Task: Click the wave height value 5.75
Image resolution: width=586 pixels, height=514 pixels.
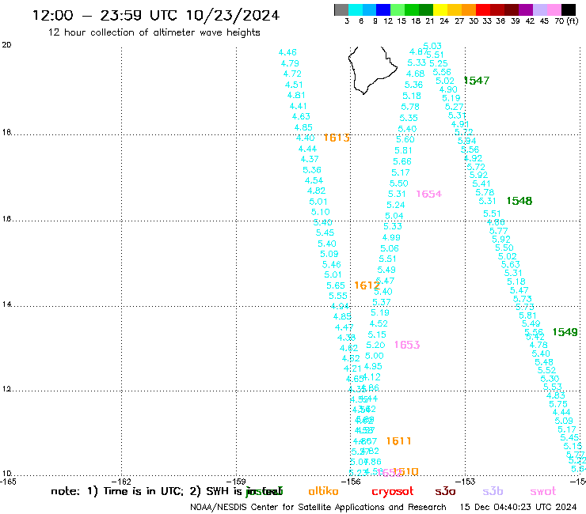Action: tap(558, 404)
